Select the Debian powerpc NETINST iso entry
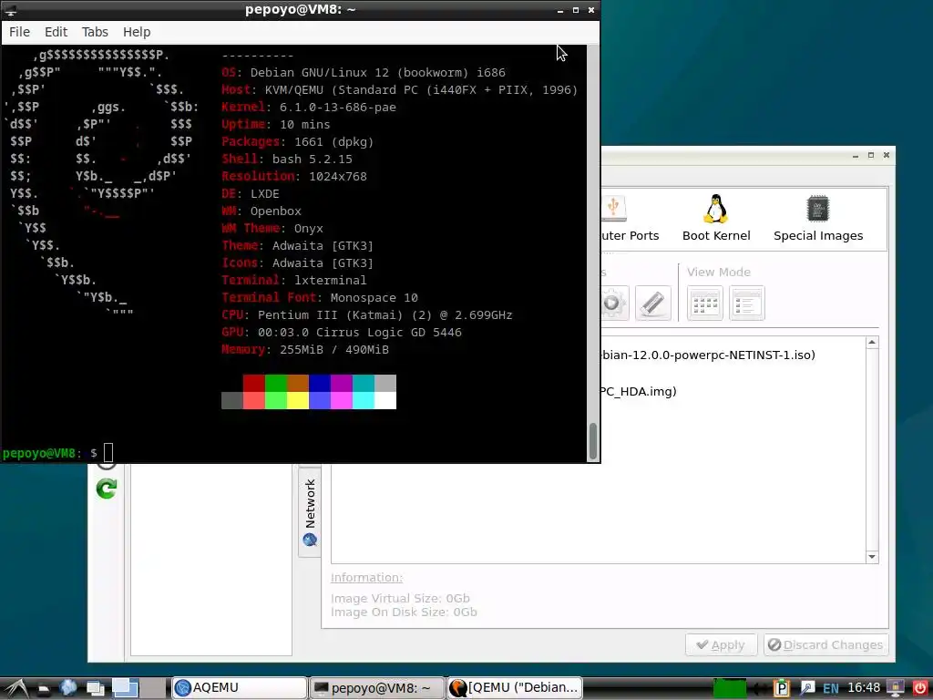Image resolution: width=933 pixels, height=700 pixels. [707, 355]
